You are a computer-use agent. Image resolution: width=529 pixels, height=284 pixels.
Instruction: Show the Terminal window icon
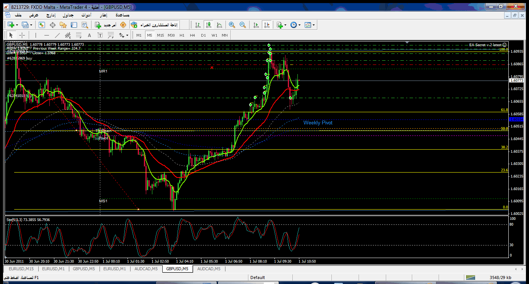pyautogui.click(x=74, y=25)
